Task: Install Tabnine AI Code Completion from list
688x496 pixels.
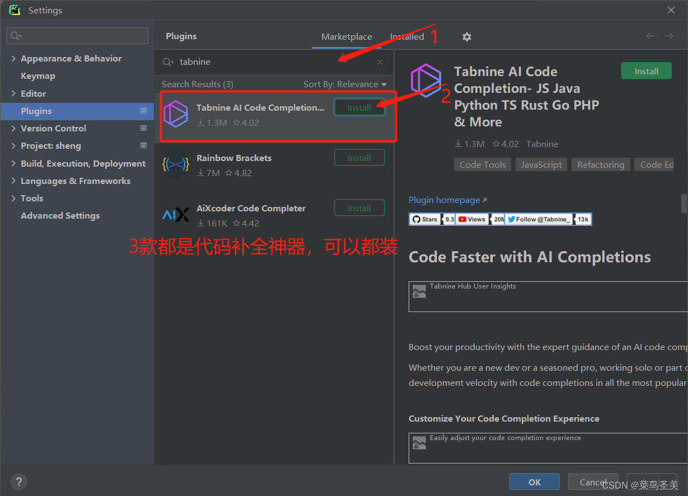Action: pos(359,107)
